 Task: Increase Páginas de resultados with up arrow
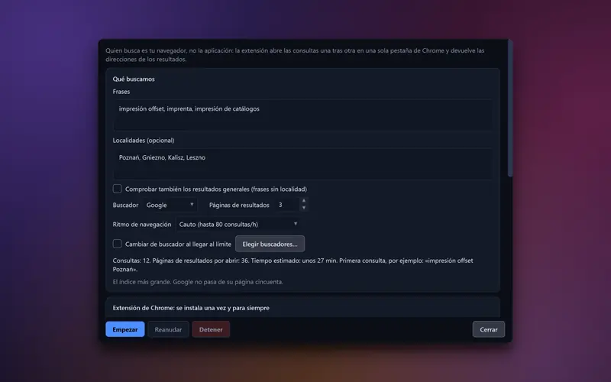tap(304, 201)
